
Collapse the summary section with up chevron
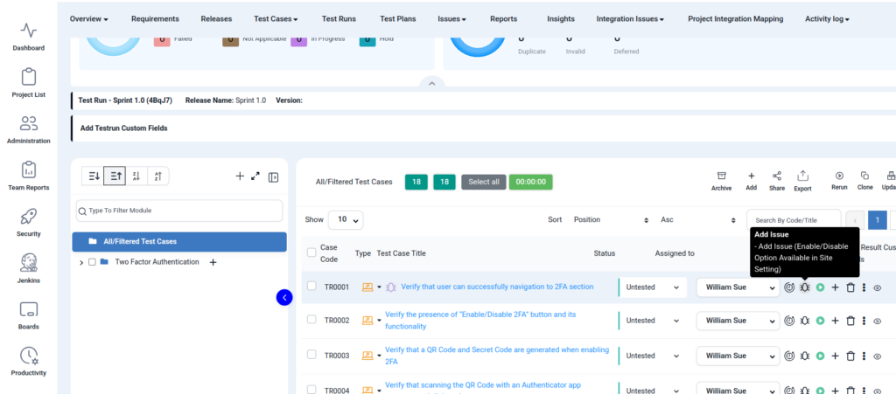(x=432, y=83)
